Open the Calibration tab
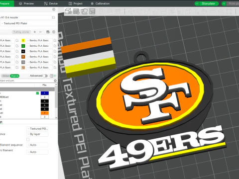Screen dimensions: 239x179 [101, 3]
